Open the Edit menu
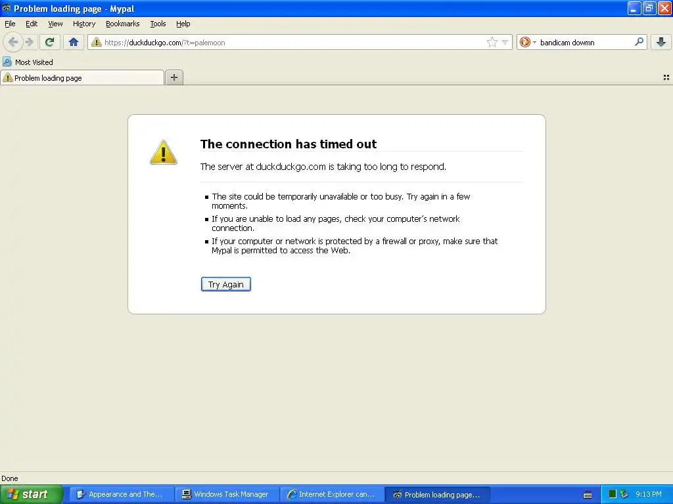The width and height of the screenshot is (673, 504). [32, 24]
